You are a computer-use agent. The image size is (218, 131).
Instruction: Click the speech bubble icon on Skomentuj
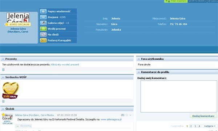click(x=17, y=126)
